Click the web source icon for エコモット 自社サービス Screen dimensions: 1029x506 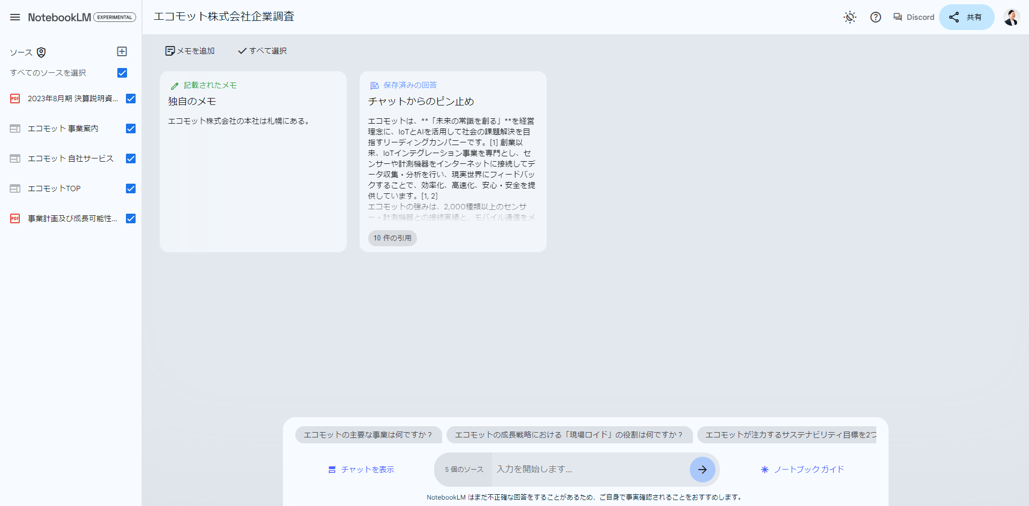pyautogui.click(x=15, y=158)
